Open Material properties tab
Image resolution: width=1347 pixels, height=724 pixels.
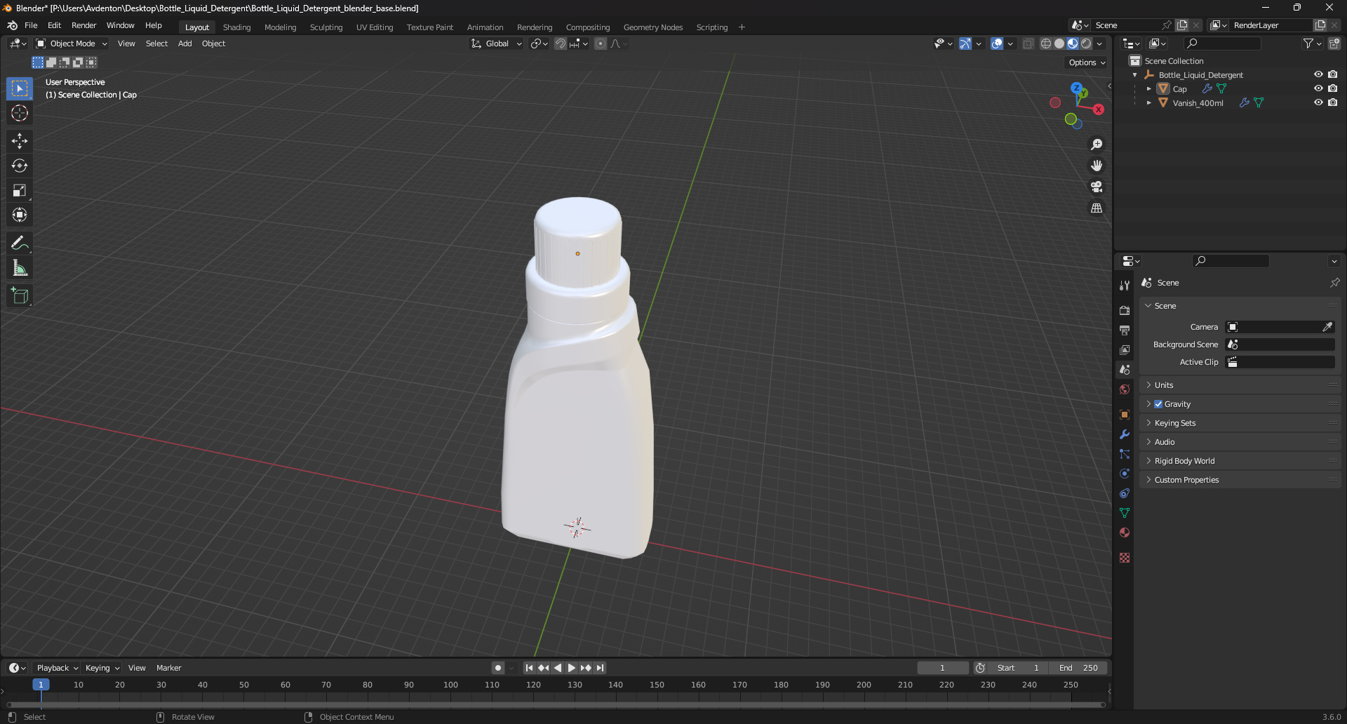coord(1125,532)
